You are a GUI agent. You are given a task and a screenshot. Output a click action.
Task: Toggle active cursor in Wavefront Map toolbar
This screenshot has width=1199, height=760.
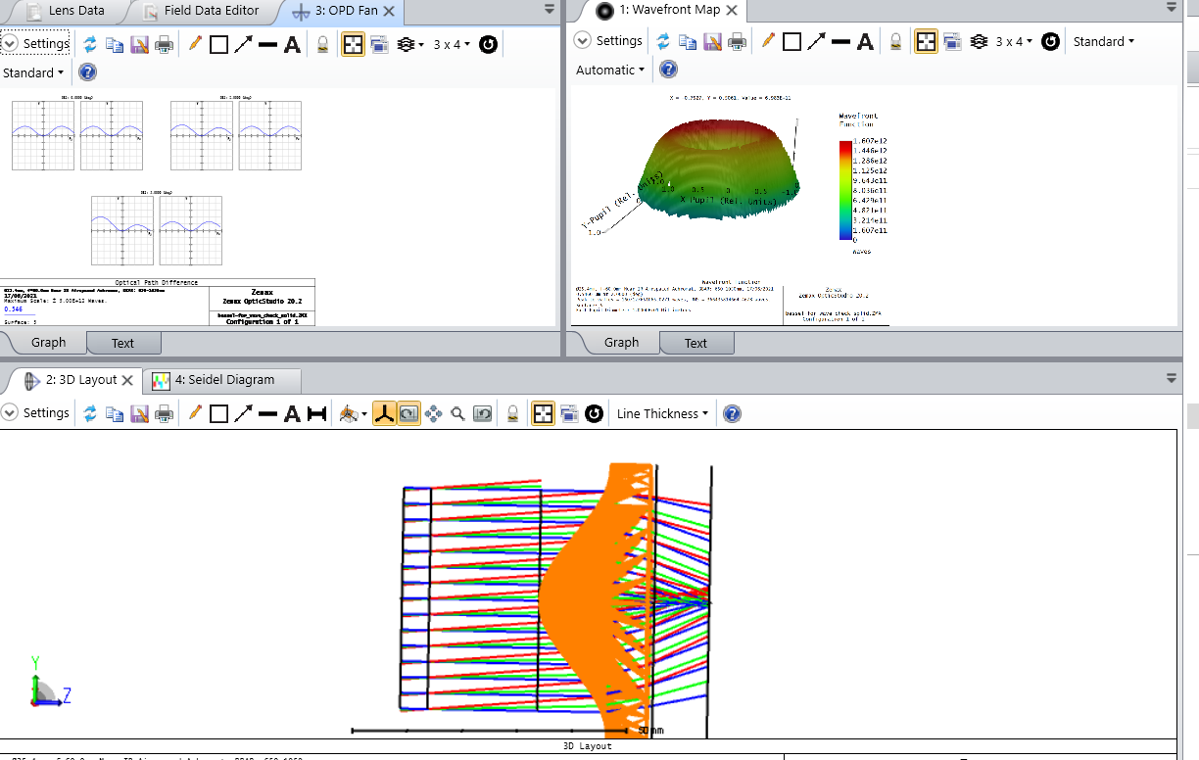(x=926, y=41)
